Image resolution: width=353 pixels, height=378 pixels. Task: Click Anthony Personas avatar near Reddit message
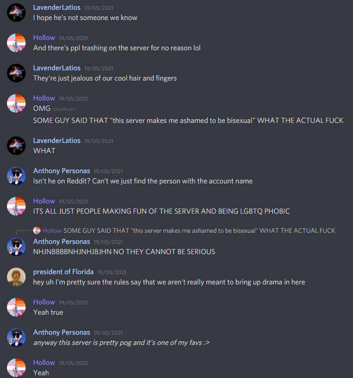[x=16, y=176]
